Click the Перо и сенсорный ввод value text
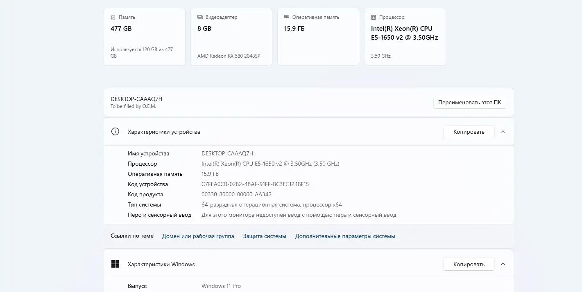The image size is (582, 292). tap(299, 215)
